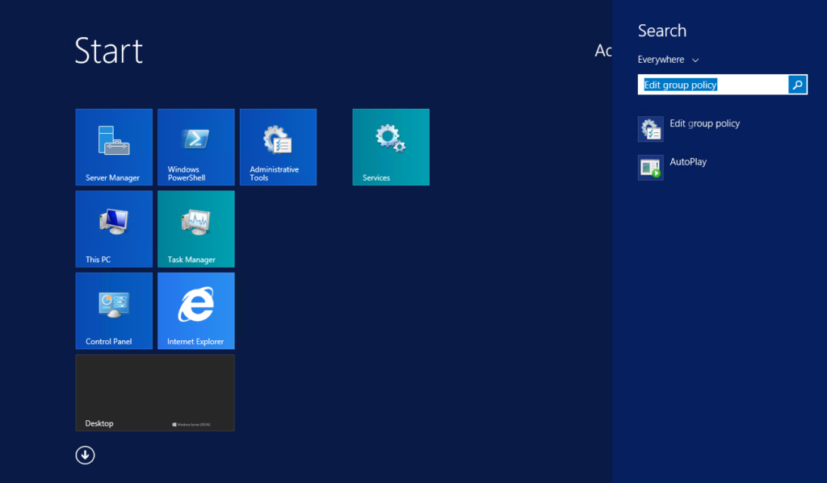Open Control Panel tile
Viewport: 827px width, 483px height.
tap(114, 310)
